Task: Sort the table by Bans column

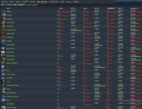Action: (x=85, y=8)
